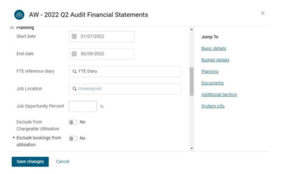Click the Job Location search icon
The height and width of the screenshot is (174, 282).
(74, 89)
